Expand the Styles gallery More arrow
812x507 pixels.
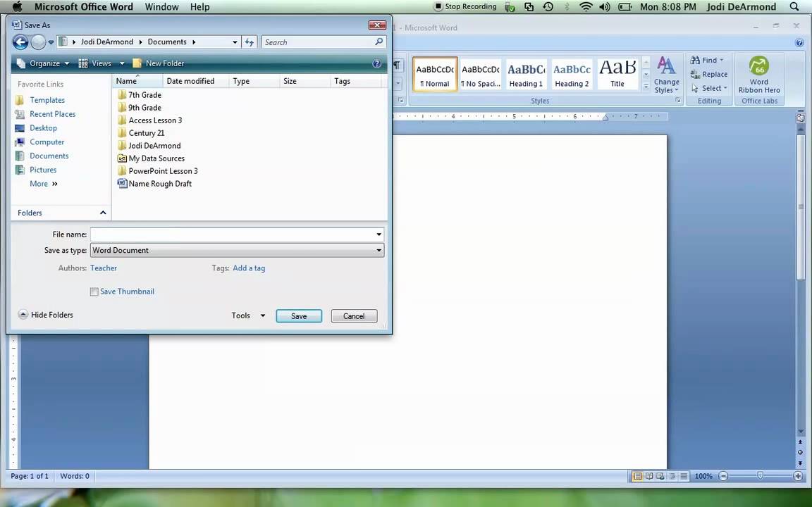tap(646, 87)
